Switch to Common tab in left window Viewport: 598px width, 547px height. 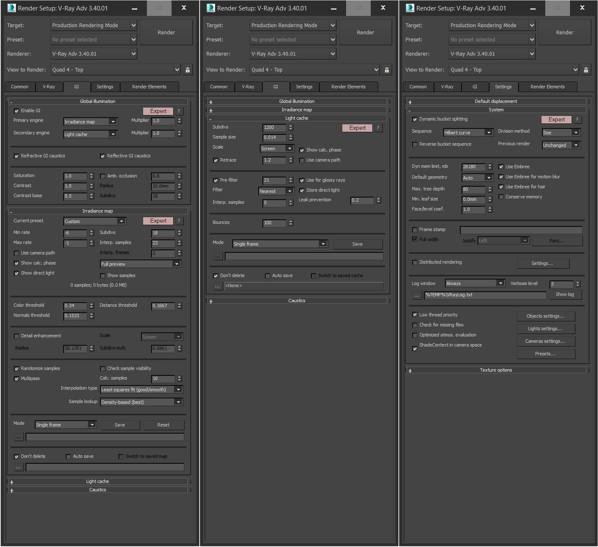tap(20, 87)
